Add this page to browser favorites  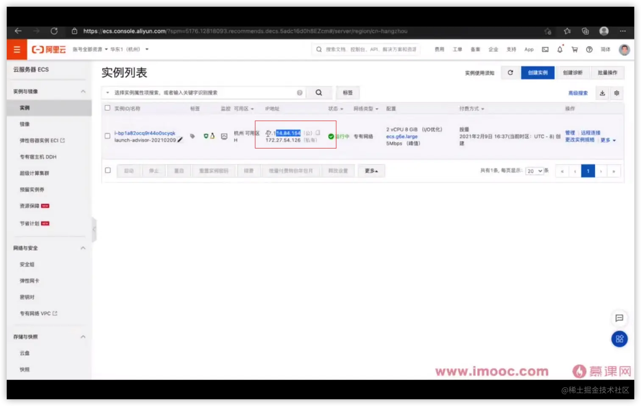[548, 31]
